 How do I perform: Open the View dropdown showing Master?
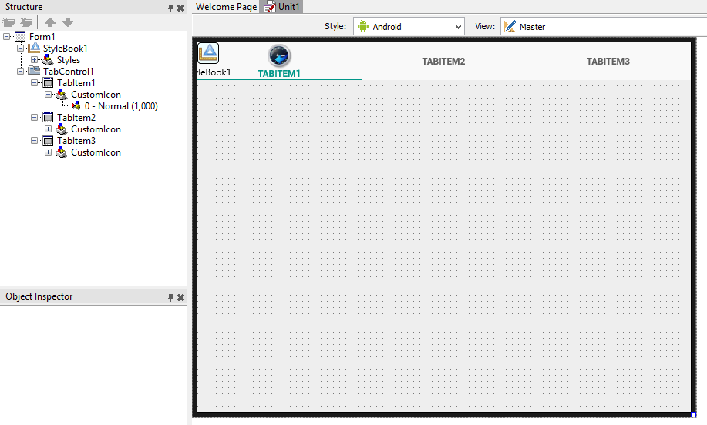pos(604,26)
